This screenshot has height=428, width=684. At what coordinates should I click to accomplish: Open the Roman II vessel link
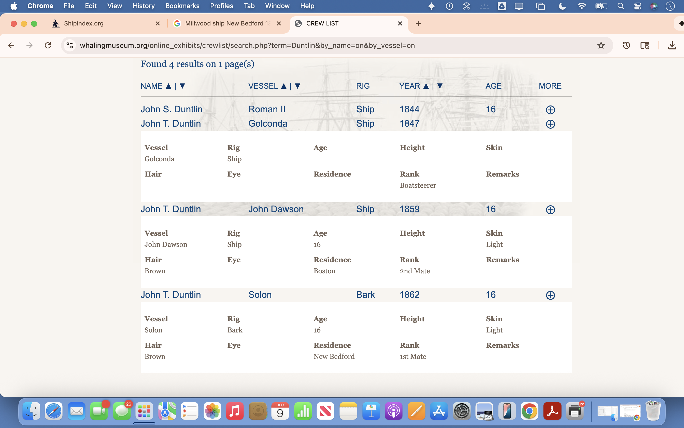266,109
